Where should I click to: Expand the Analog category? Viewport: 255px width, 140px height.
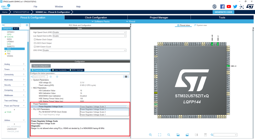[x=14, y=64]
